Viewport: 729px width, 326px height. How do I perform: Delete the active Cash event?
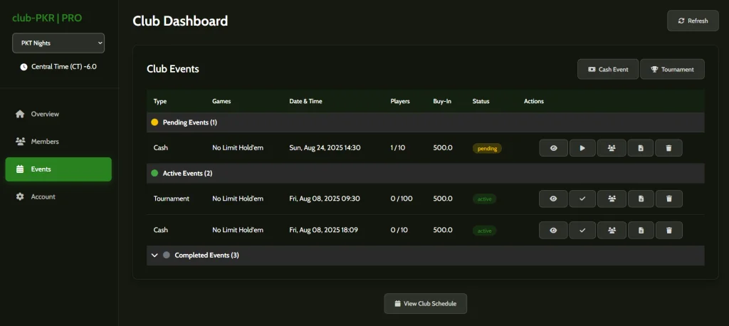(668, 231)
